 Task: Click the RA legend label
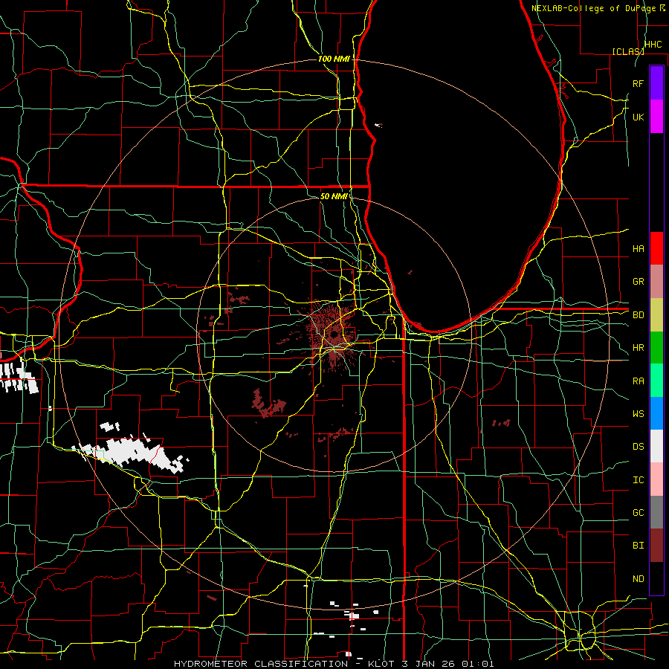(x=638, y=381)
